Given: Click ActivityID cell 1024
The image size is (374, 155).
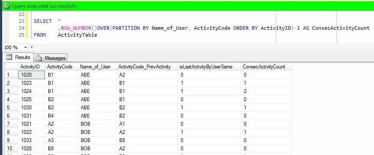Looking at the screenshot, I should pos(32,91).
